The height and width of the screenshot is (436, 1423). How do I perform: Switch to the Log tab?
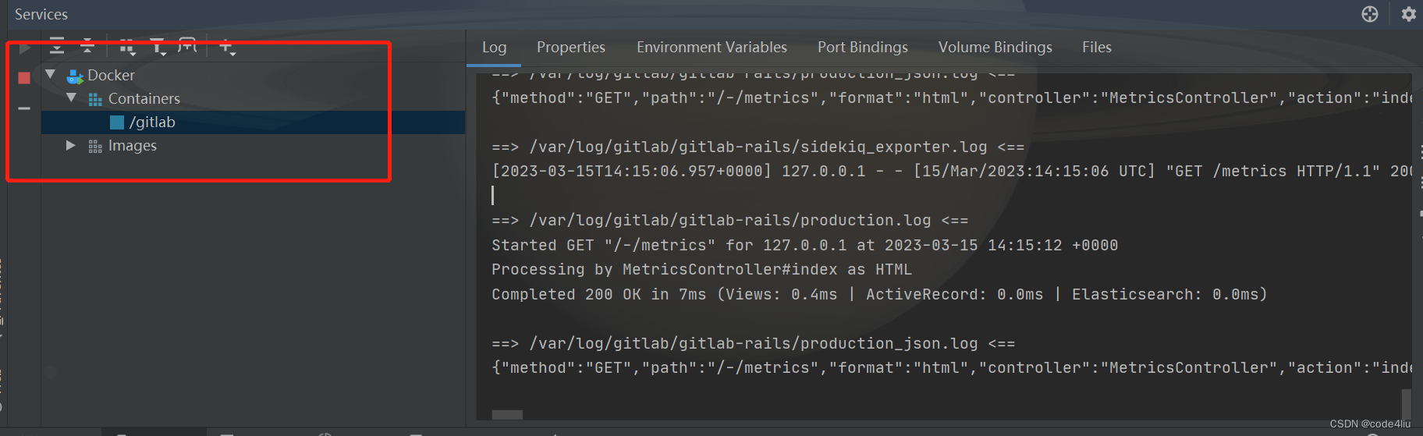[x=494, y=48]
